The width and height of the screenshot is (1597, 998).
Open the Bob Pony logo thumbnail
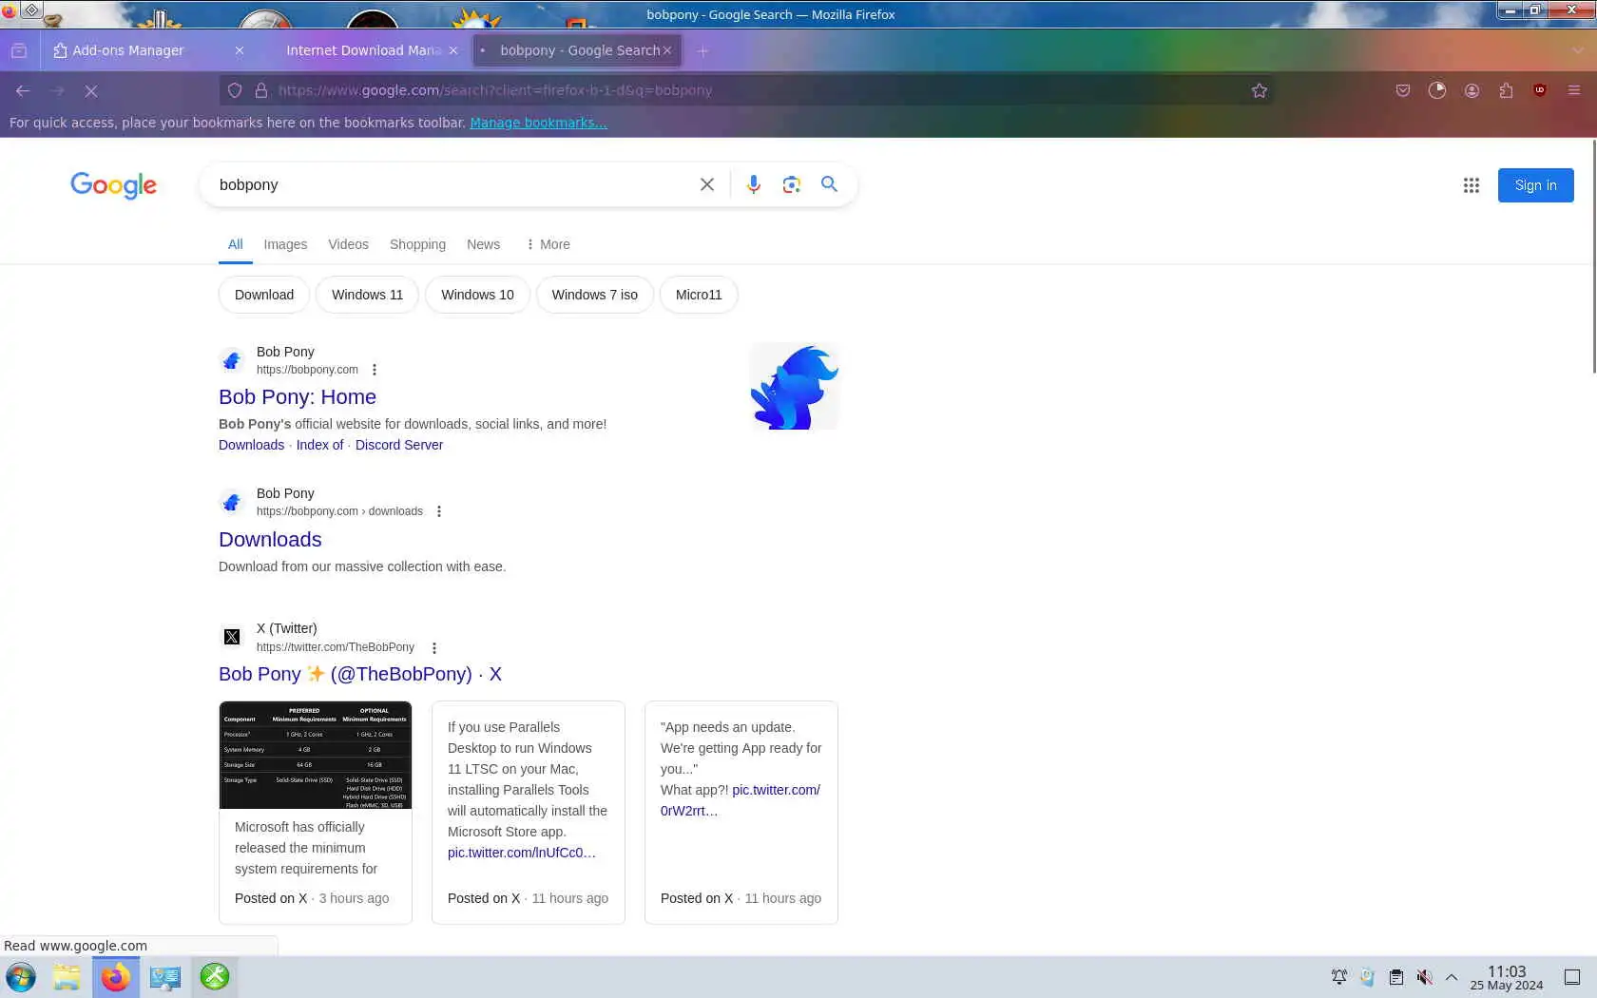(x=794, y=386)
